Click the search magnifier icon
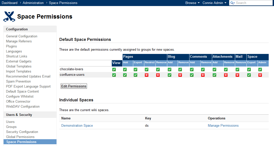This screenshot has height=146, width=274. tap(232, 3)
